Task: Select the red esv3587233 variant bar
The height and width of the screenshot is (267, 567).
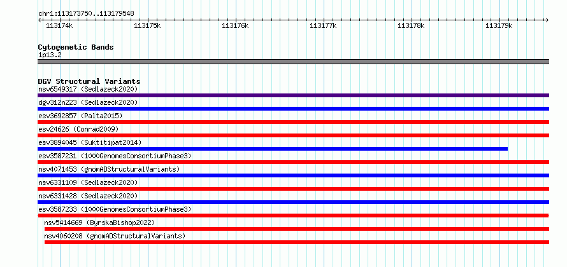Action: click(x=293, y=216)
